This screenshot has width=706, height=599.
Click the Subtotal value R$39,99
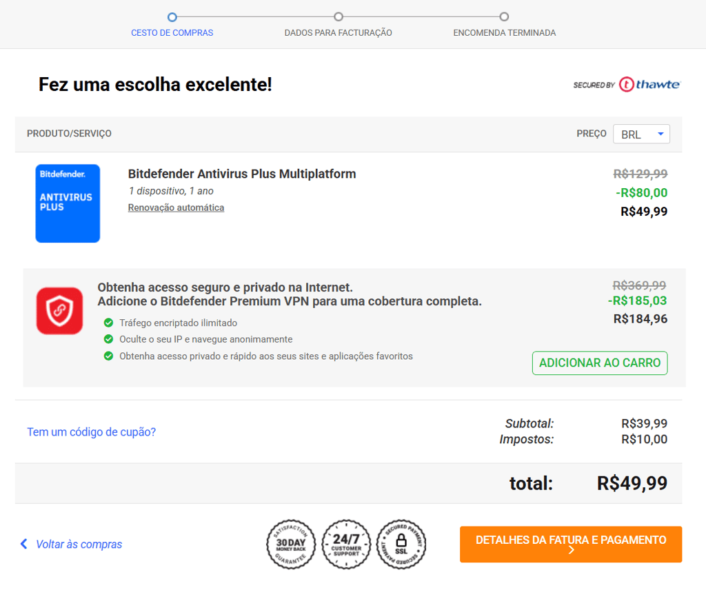645,423
